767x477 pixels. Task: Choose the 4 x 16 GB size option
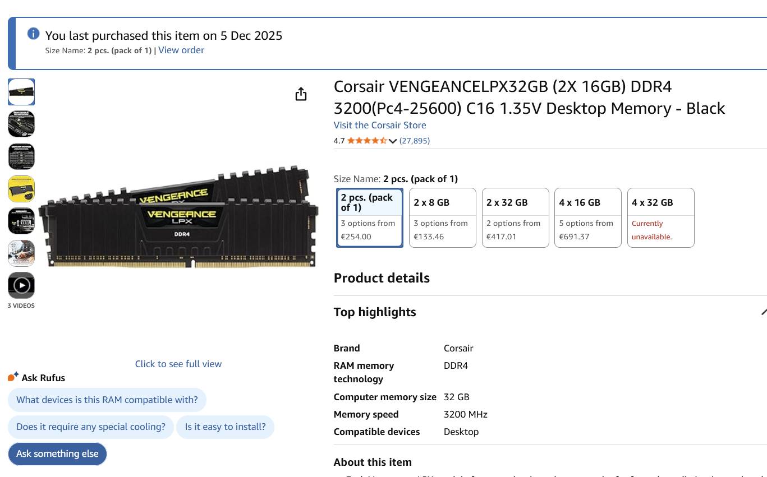pos(588,217)
